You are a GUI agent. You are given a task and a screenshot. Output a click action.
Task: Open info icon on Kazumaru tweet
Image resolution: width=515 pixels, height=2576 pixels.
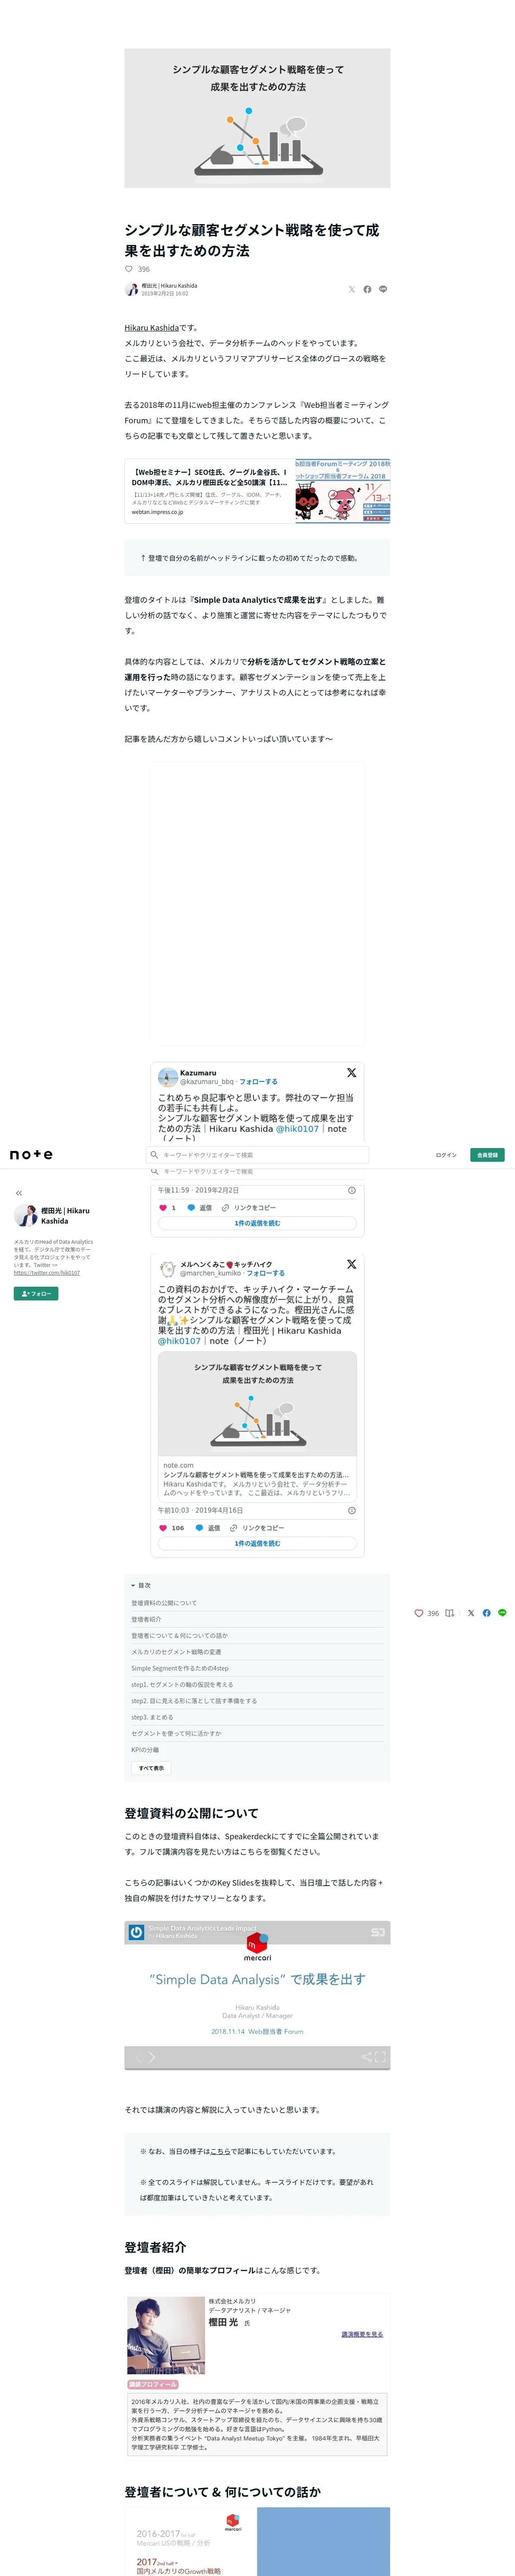[x=351, y=1190]
